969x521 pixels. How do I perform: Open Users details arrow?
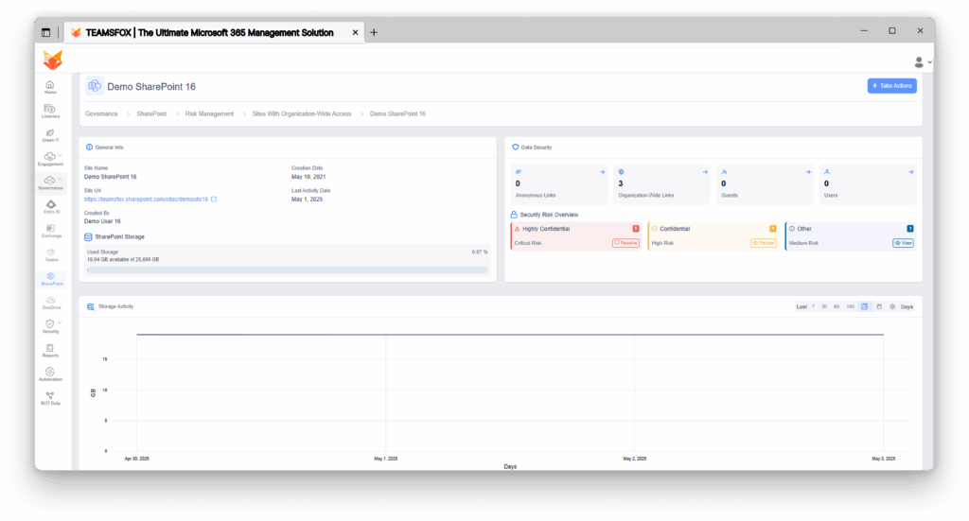[x=911, y=172]
